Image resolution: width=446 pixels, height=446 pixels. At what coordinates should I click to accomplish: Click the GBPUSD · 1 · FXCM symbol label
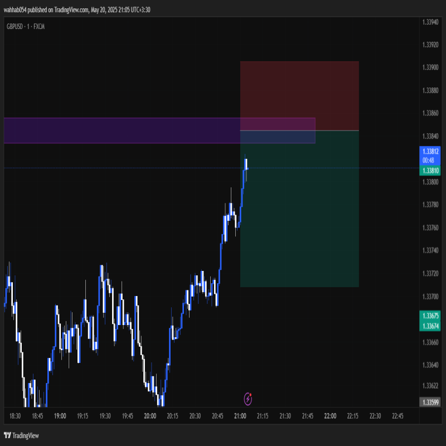click(26, 27)
